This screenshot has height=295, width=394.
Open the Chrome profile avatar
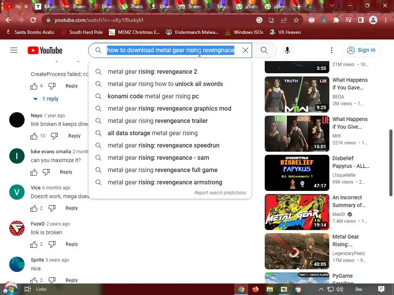(x=373, y=20)
